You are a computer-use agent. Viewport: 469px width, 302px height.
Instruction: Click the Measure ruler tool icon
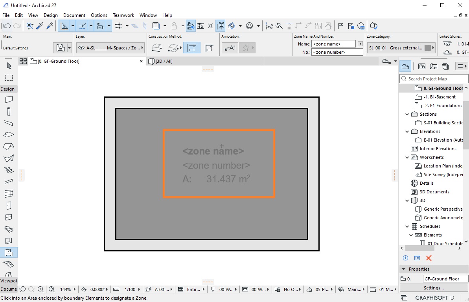[x=200, y=26]
